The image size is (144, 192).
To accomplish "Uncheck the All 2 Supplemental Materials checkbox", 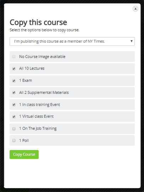I will 14,92.
